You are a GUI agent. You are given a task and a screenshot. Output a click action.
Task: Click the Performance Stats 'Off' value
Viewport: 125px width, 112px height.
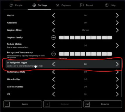pyautogui.click(x=85, y=72)
